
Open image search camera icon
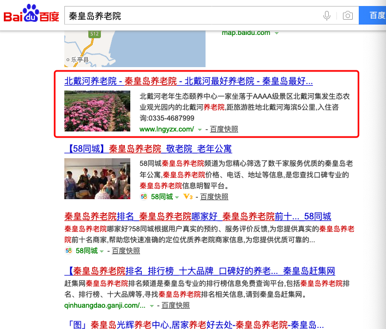tap(348, 15)
